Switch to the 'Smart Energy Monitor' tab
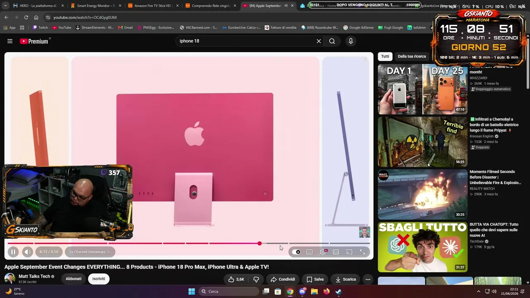 [96, 6]
